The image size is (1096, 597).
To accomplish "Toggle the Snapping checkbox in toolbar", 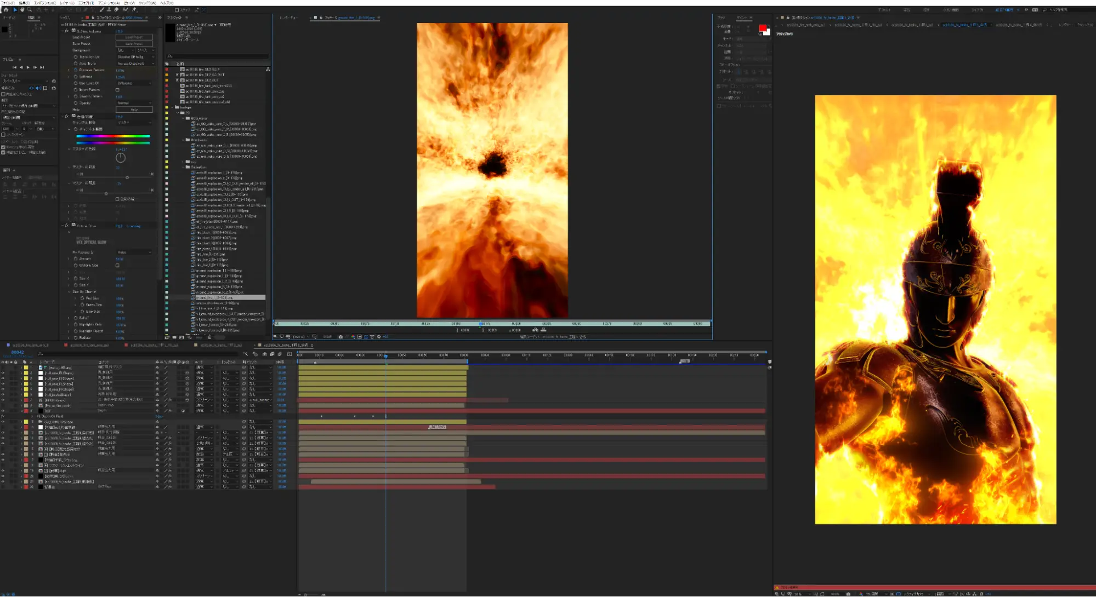I will pos(177,10).
